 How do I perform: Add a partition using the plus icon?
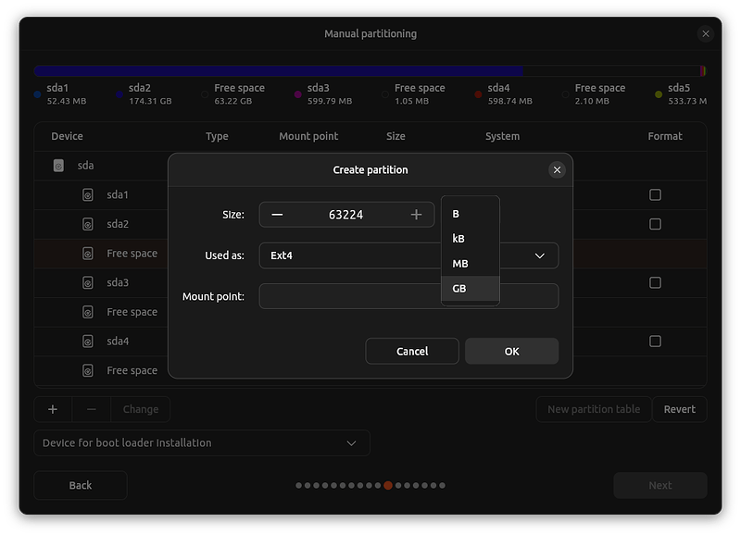pos(53,408)
